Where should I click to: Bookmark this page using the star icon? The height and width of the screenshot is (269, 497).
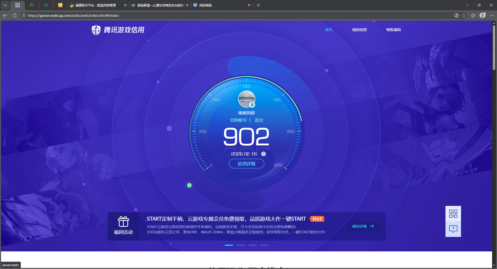(x=464, y=16)
